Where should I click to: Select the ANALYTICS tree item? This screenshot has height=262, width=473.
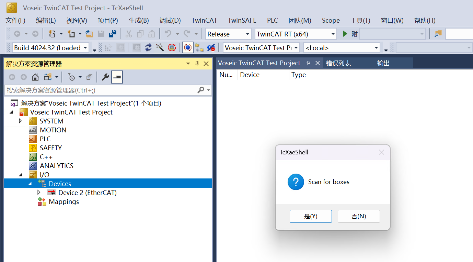[57, 166]
